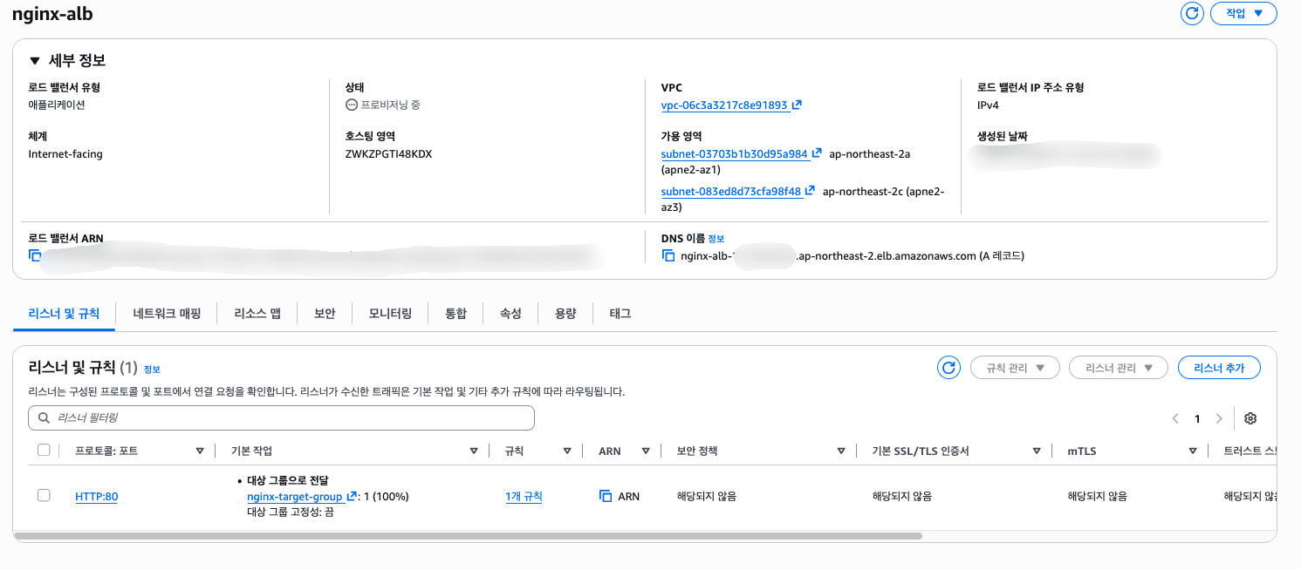The height and width of the screenshot is (570, 1301).
Task: Open the 리스너 관리 dropdown
Action: [x=1118, y=368]
